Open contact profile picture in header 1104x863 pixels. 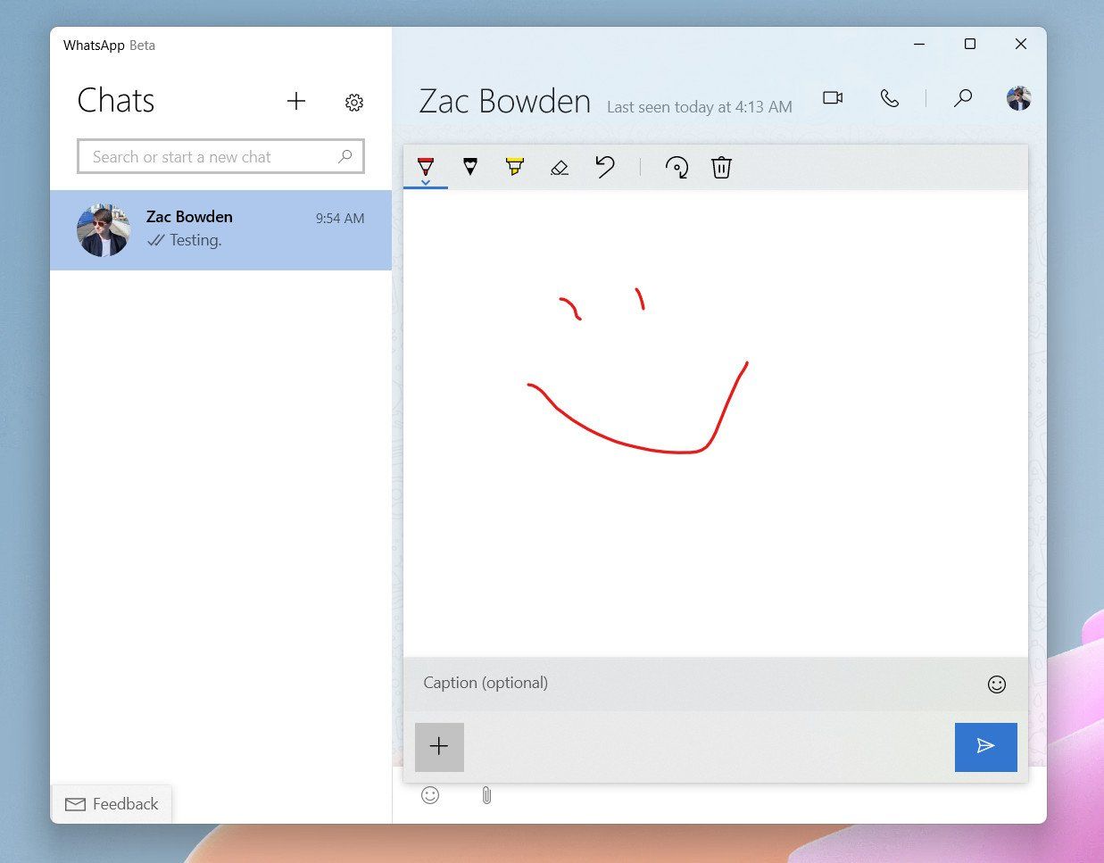click(1018, 98)
